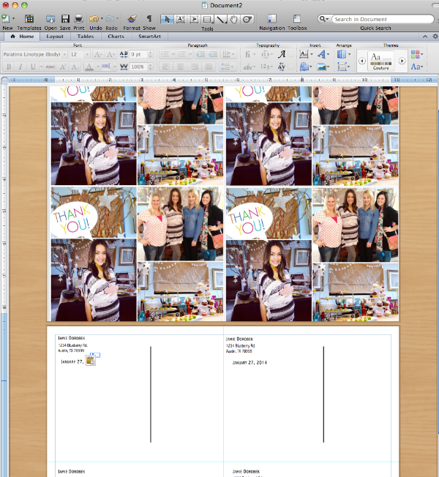Select the Format painter icon
439x477 pixels.
tap(132, 18)
